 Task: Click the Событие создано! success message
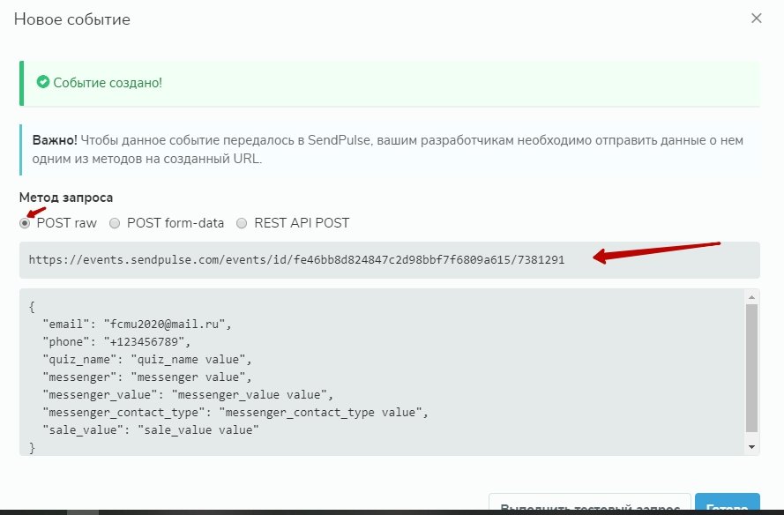click(107, 82)
